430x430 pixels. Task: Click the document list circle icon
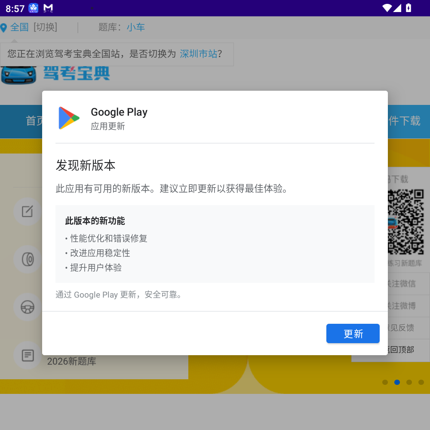pos(28,355)
